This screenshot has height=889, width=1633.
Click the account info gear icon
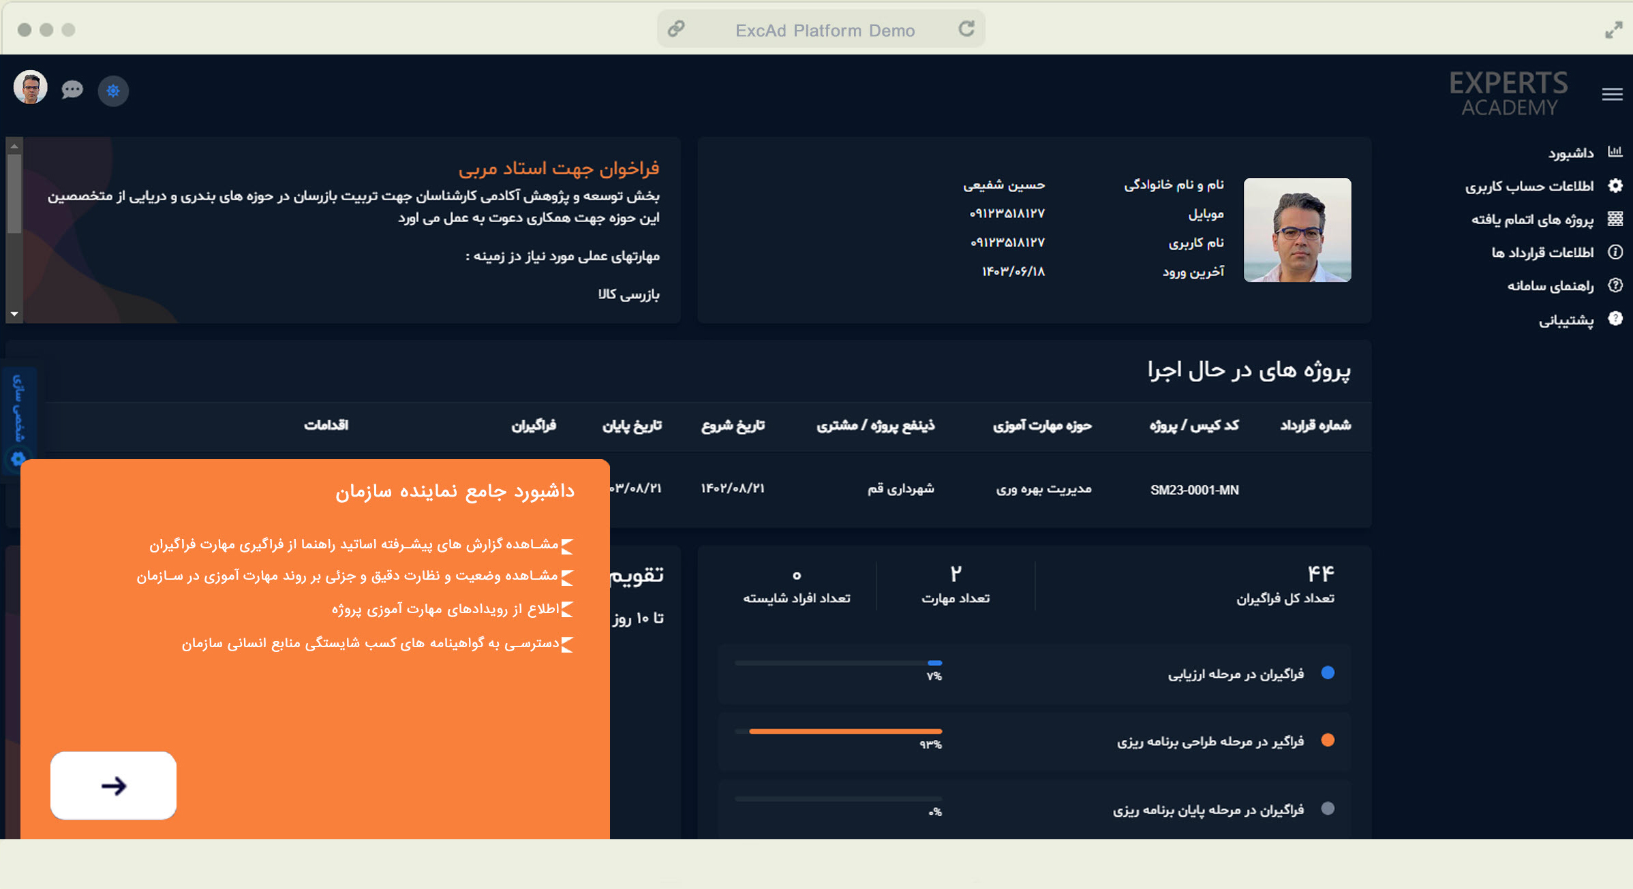click(1615, 185)
